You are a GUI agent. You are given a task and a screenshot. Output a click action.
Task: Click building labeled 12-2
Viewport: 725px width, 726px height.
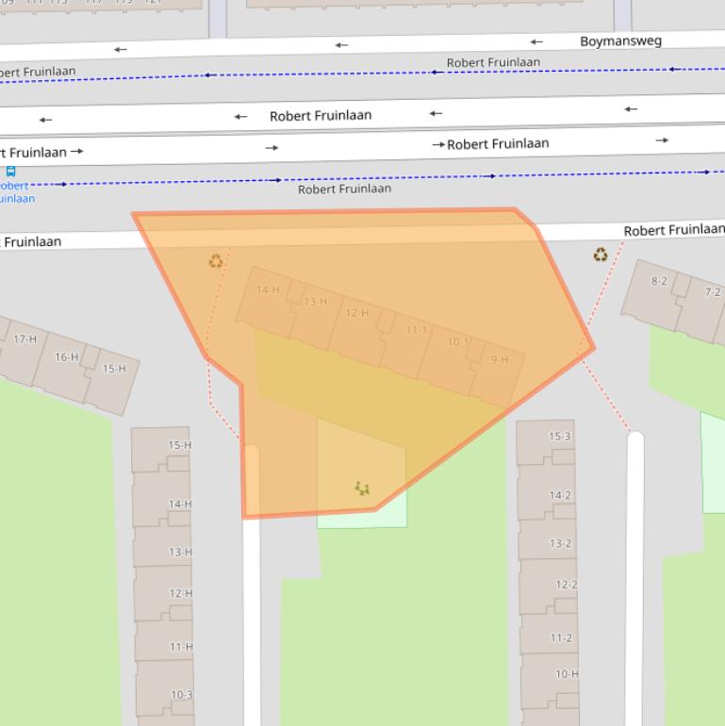[564, 585]
